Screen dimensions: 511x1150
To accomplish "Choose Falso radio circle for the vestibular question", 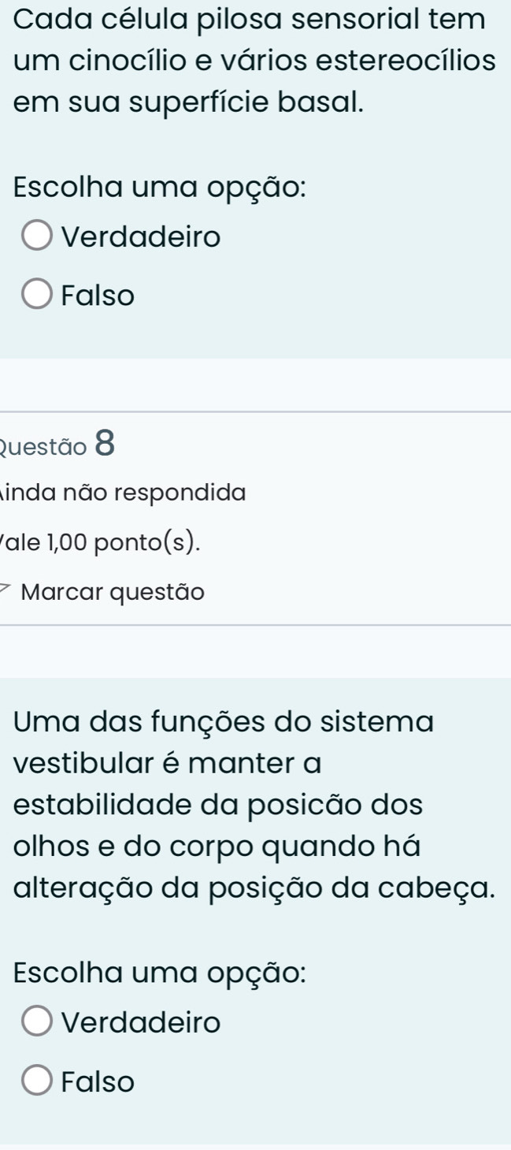I will click(x=37, y=1081).
